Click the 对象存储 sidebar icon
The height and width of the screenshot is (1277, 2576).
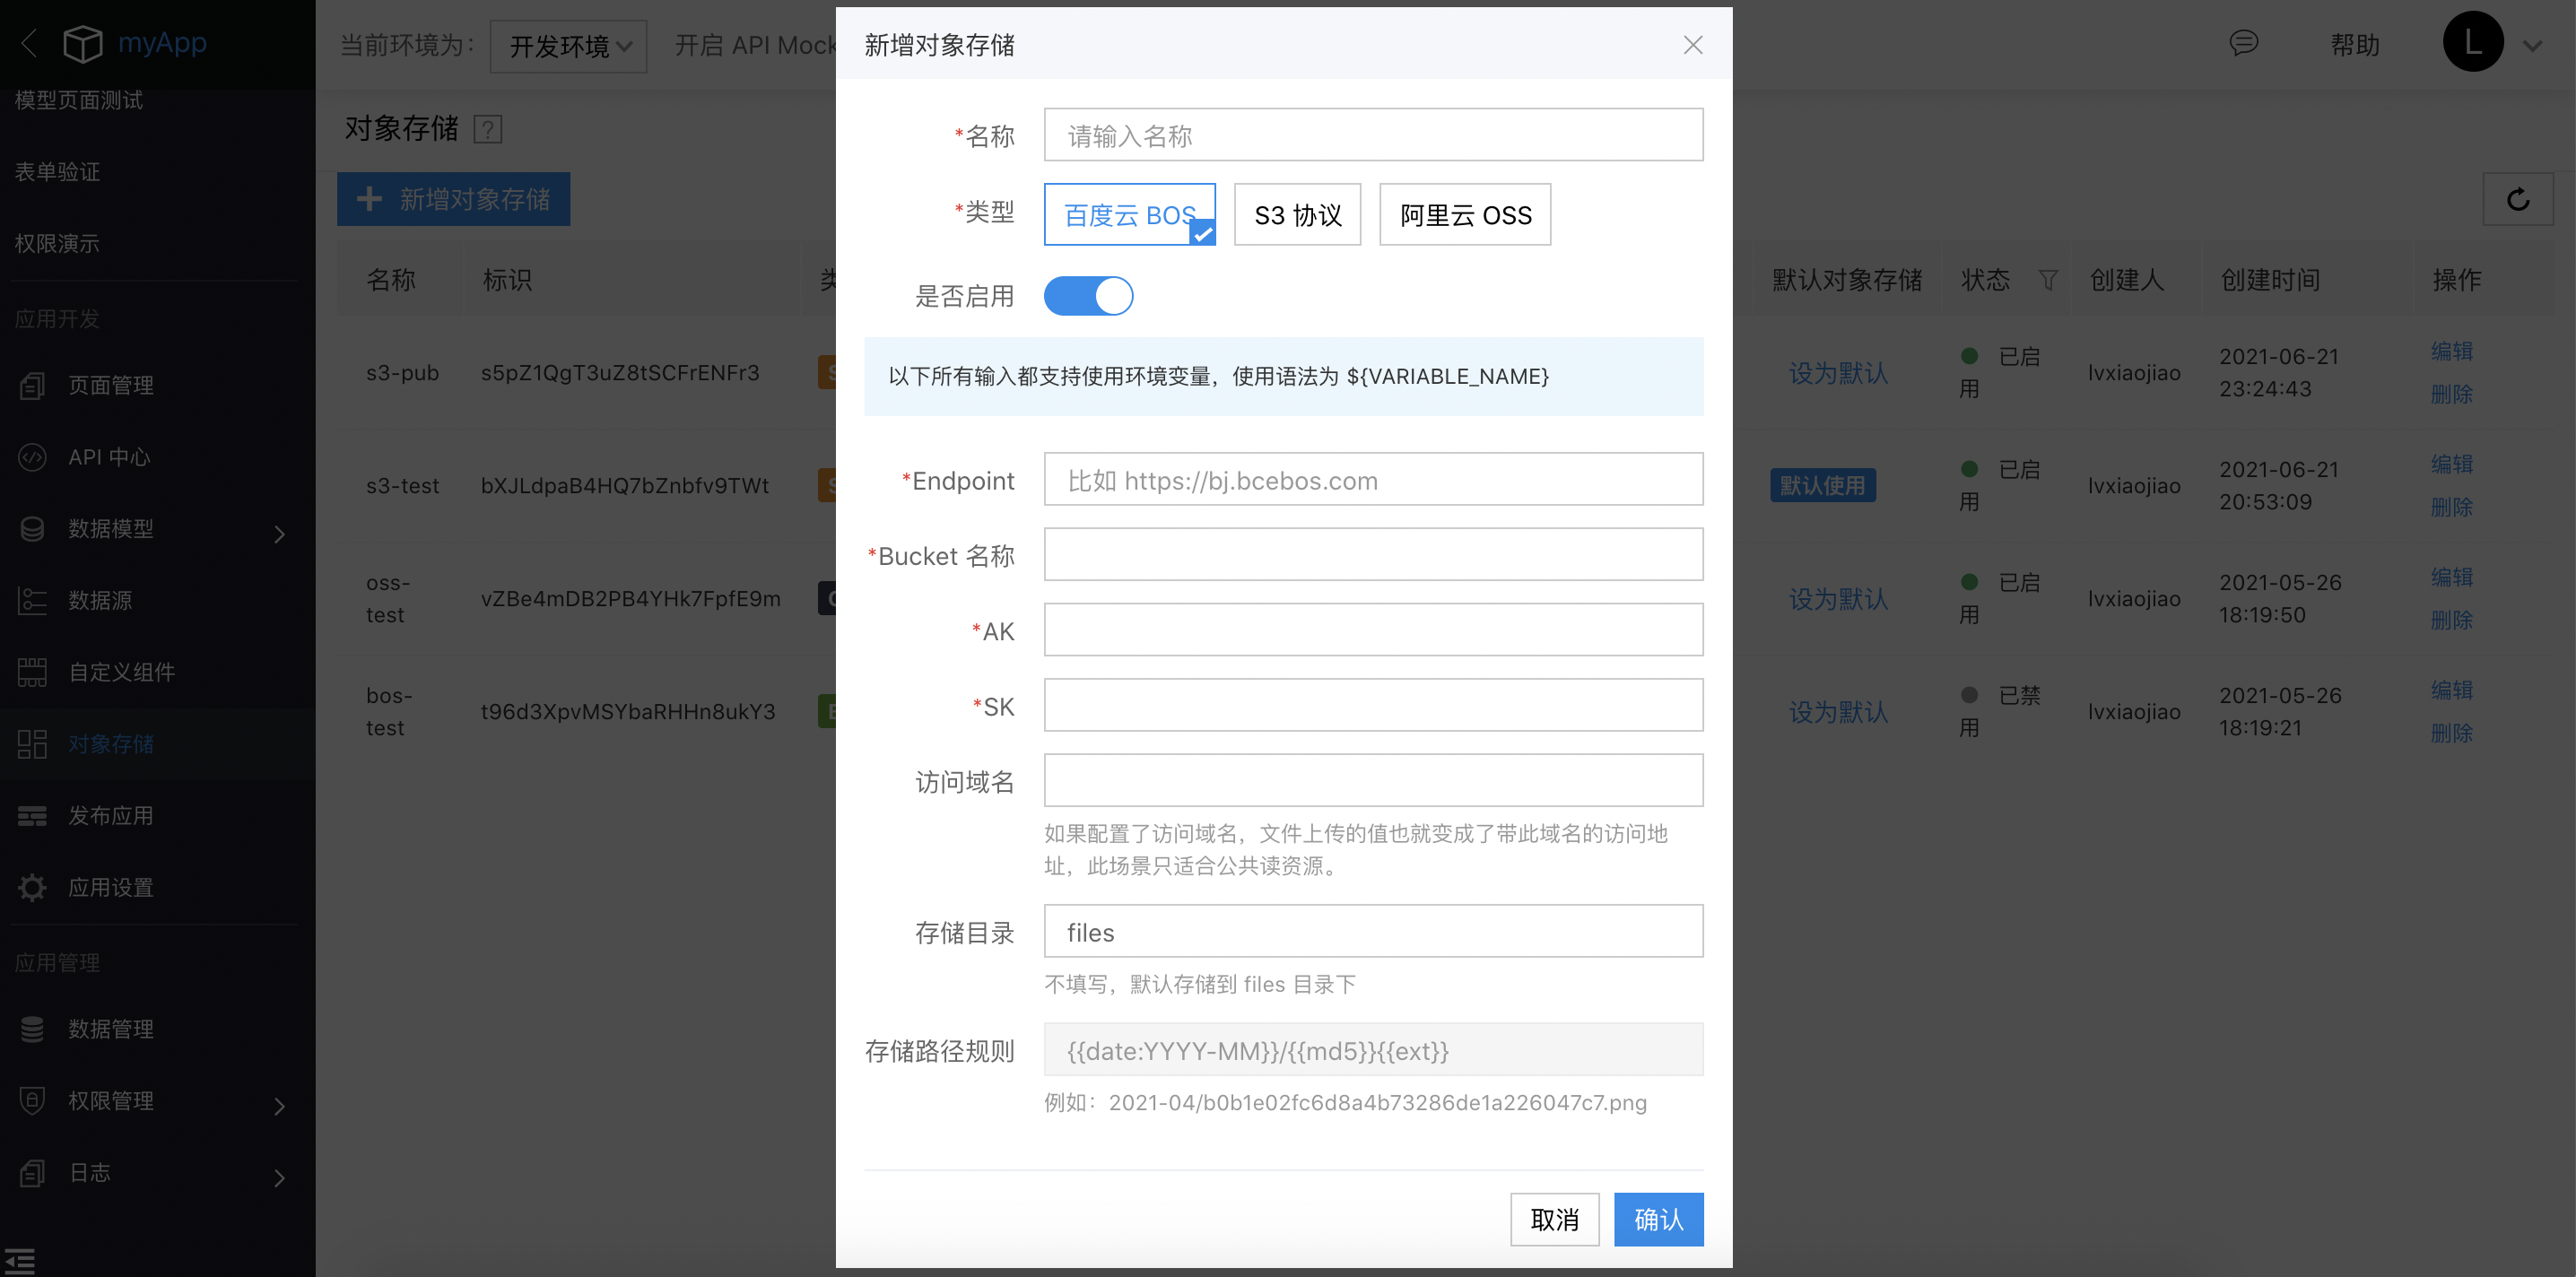coord(32,744)
